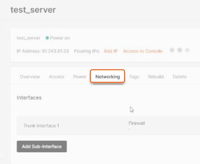Open the Tags tab

coord(134,77)
